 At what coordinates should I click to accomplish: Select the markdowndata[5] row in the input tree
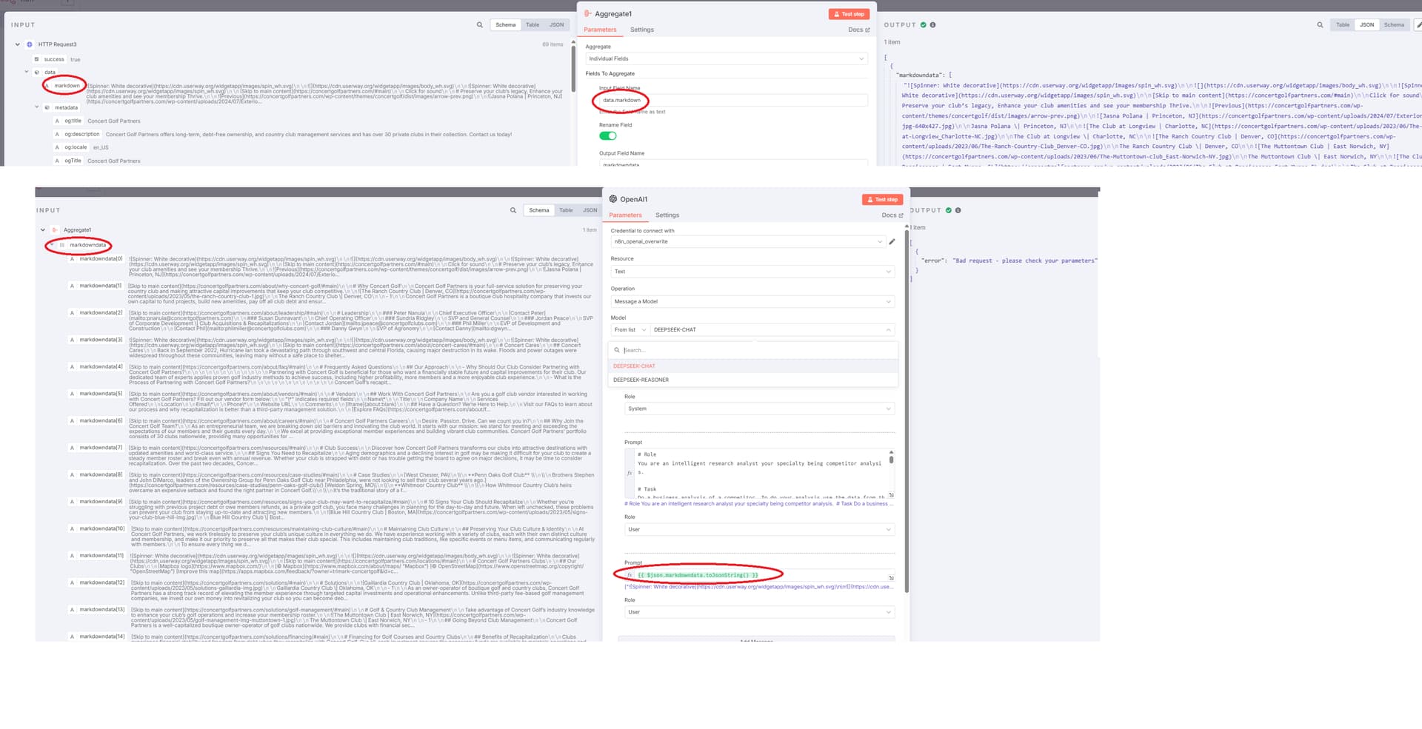tap(101, 394)
